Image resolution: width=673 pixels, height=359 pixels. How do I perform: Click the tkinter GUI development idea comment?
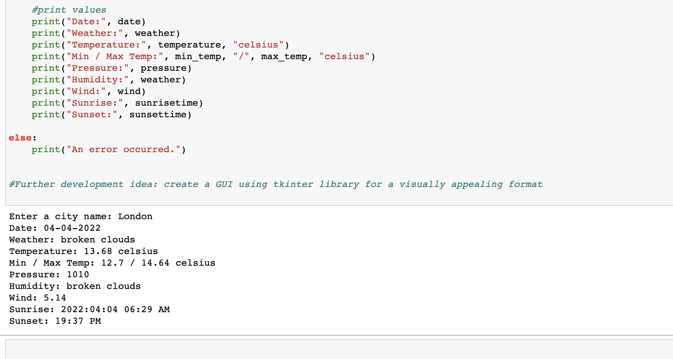point(275,184)
